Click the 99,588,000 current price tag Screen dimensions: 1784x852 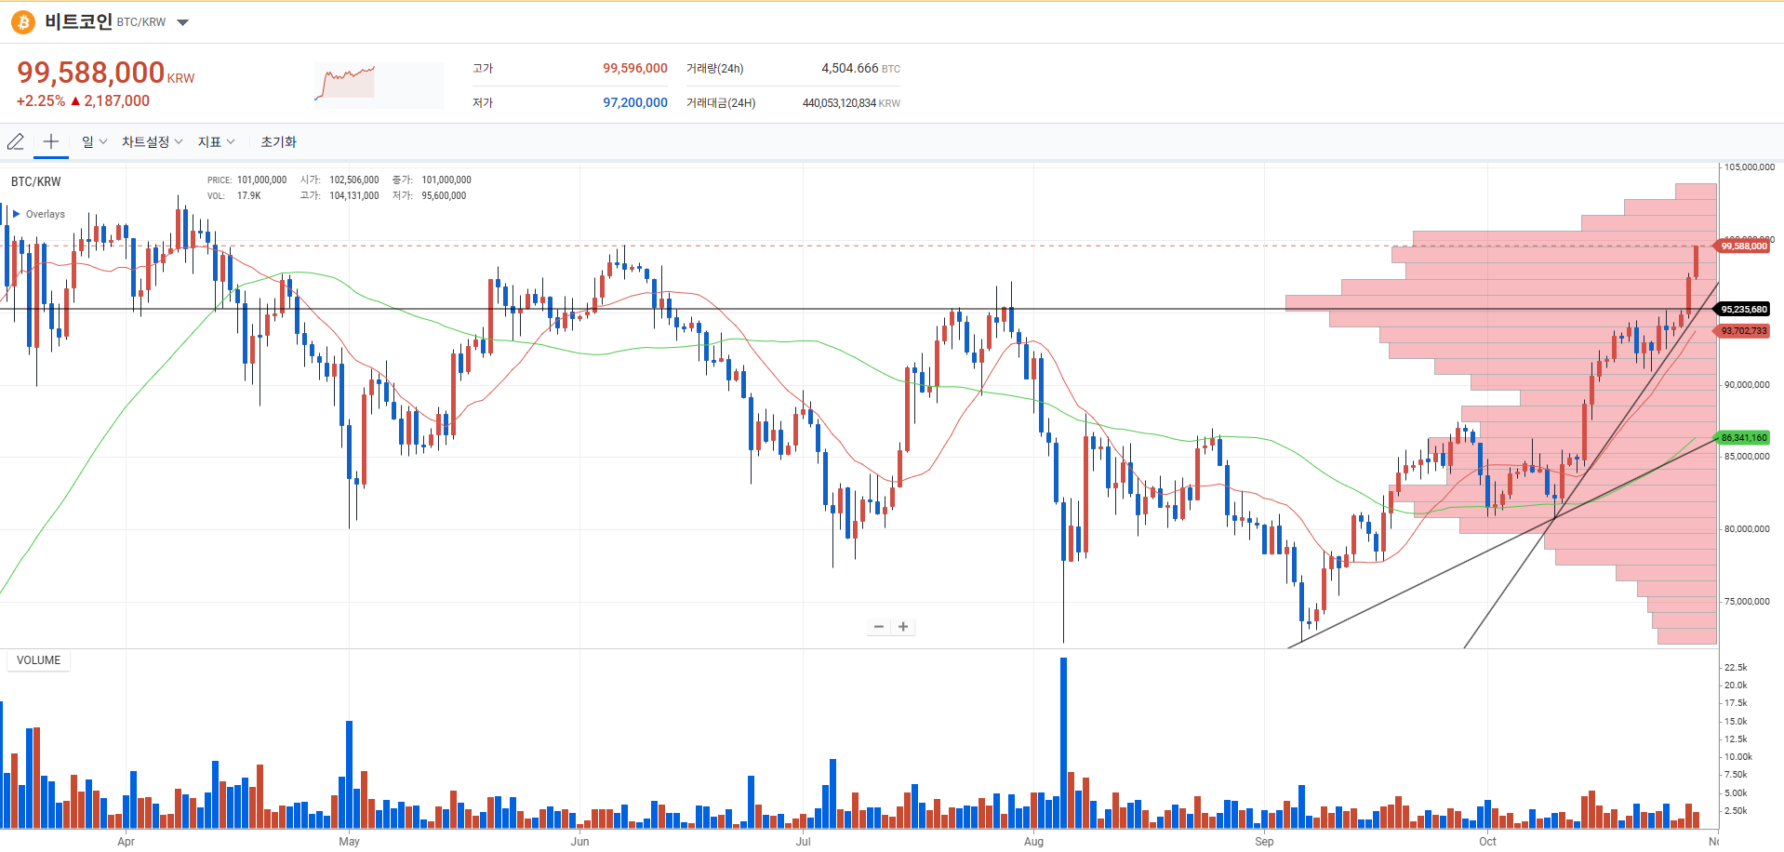1742,246
